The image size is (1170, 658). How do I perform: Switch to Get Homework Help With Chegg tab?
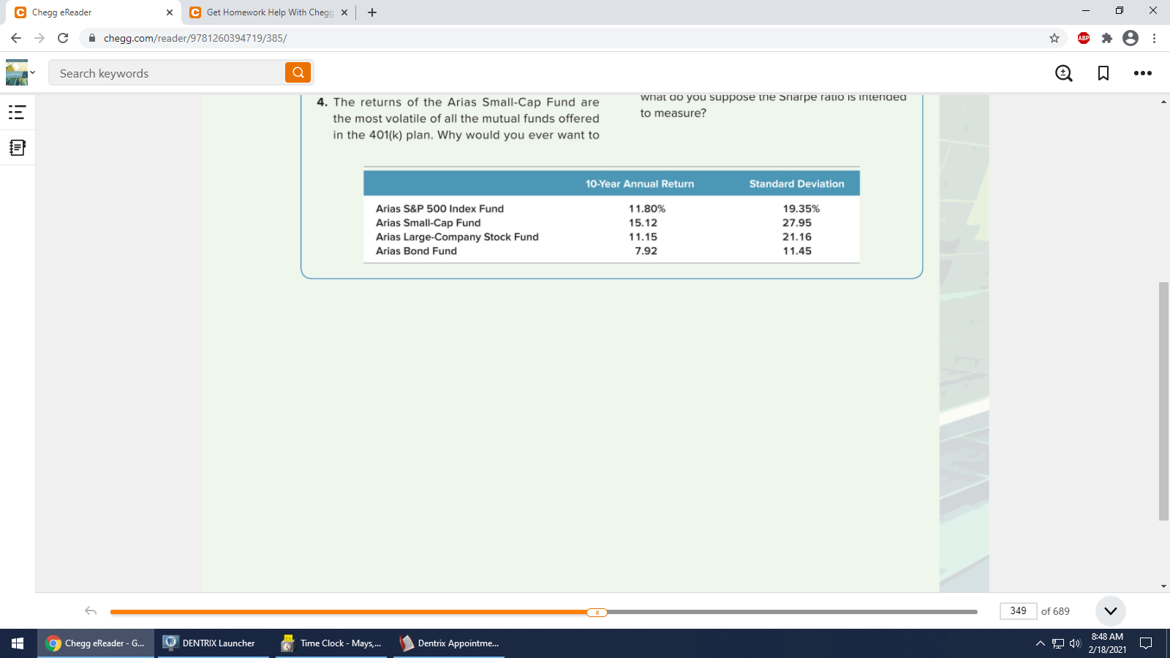269,12
